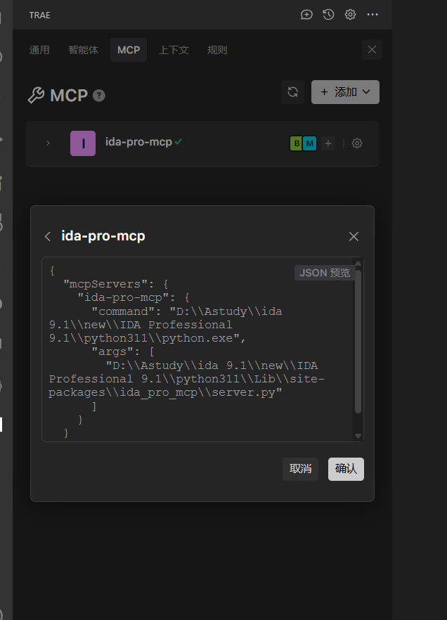
Task: Click the TRAE panel title
Action: (x=39, y=15)
